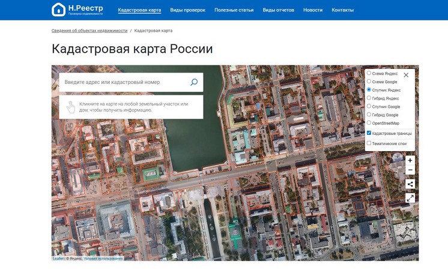Open Полезные статьи menu item
This screenshot has height=271, width=448.
(x=234, y=10)
